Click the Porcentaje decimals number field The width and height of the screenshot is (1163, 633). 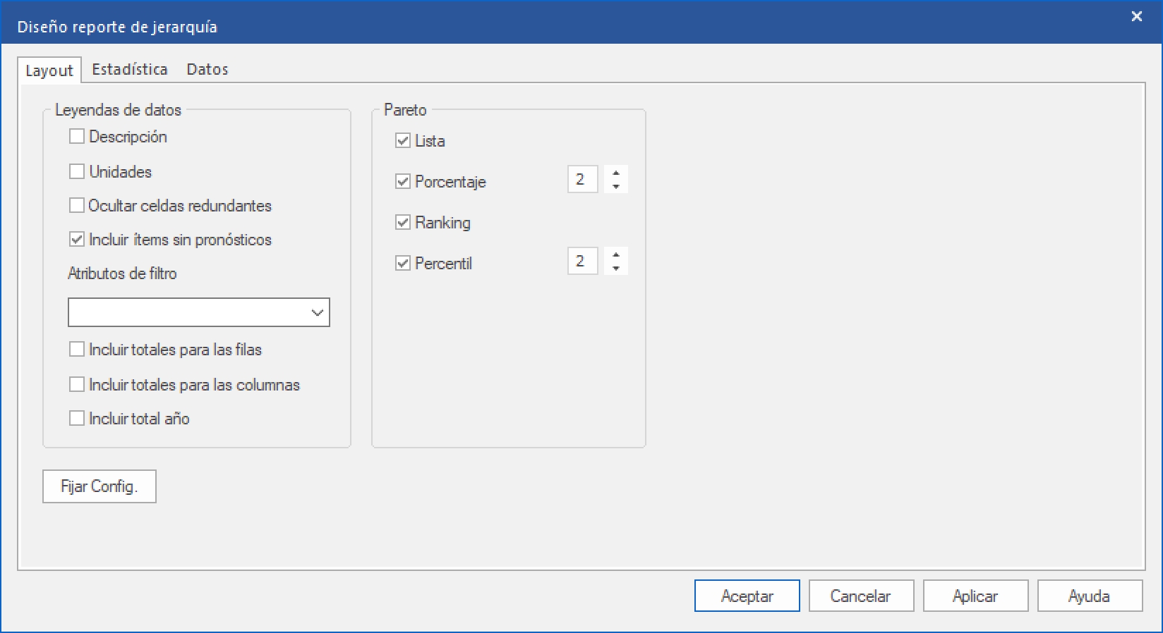pos(582,180)
